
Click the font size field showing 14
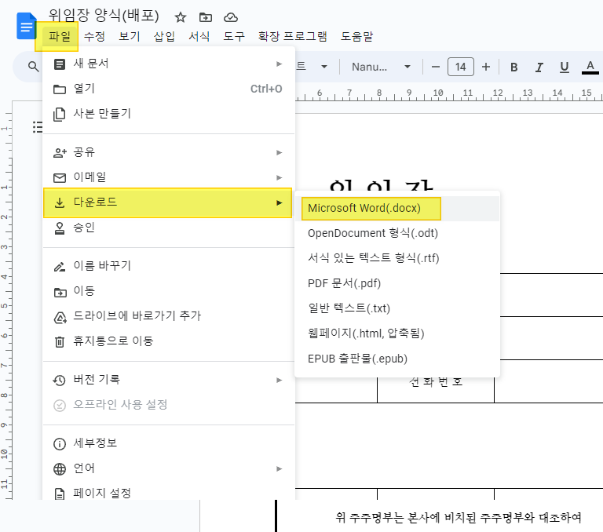(461, 67)
